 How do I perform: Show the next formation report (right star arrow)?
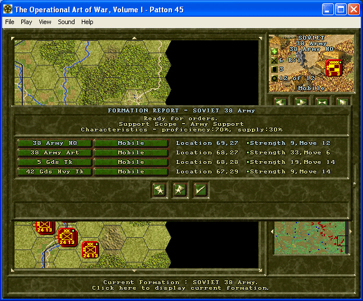pyautogui.click(x=180, y=190)
